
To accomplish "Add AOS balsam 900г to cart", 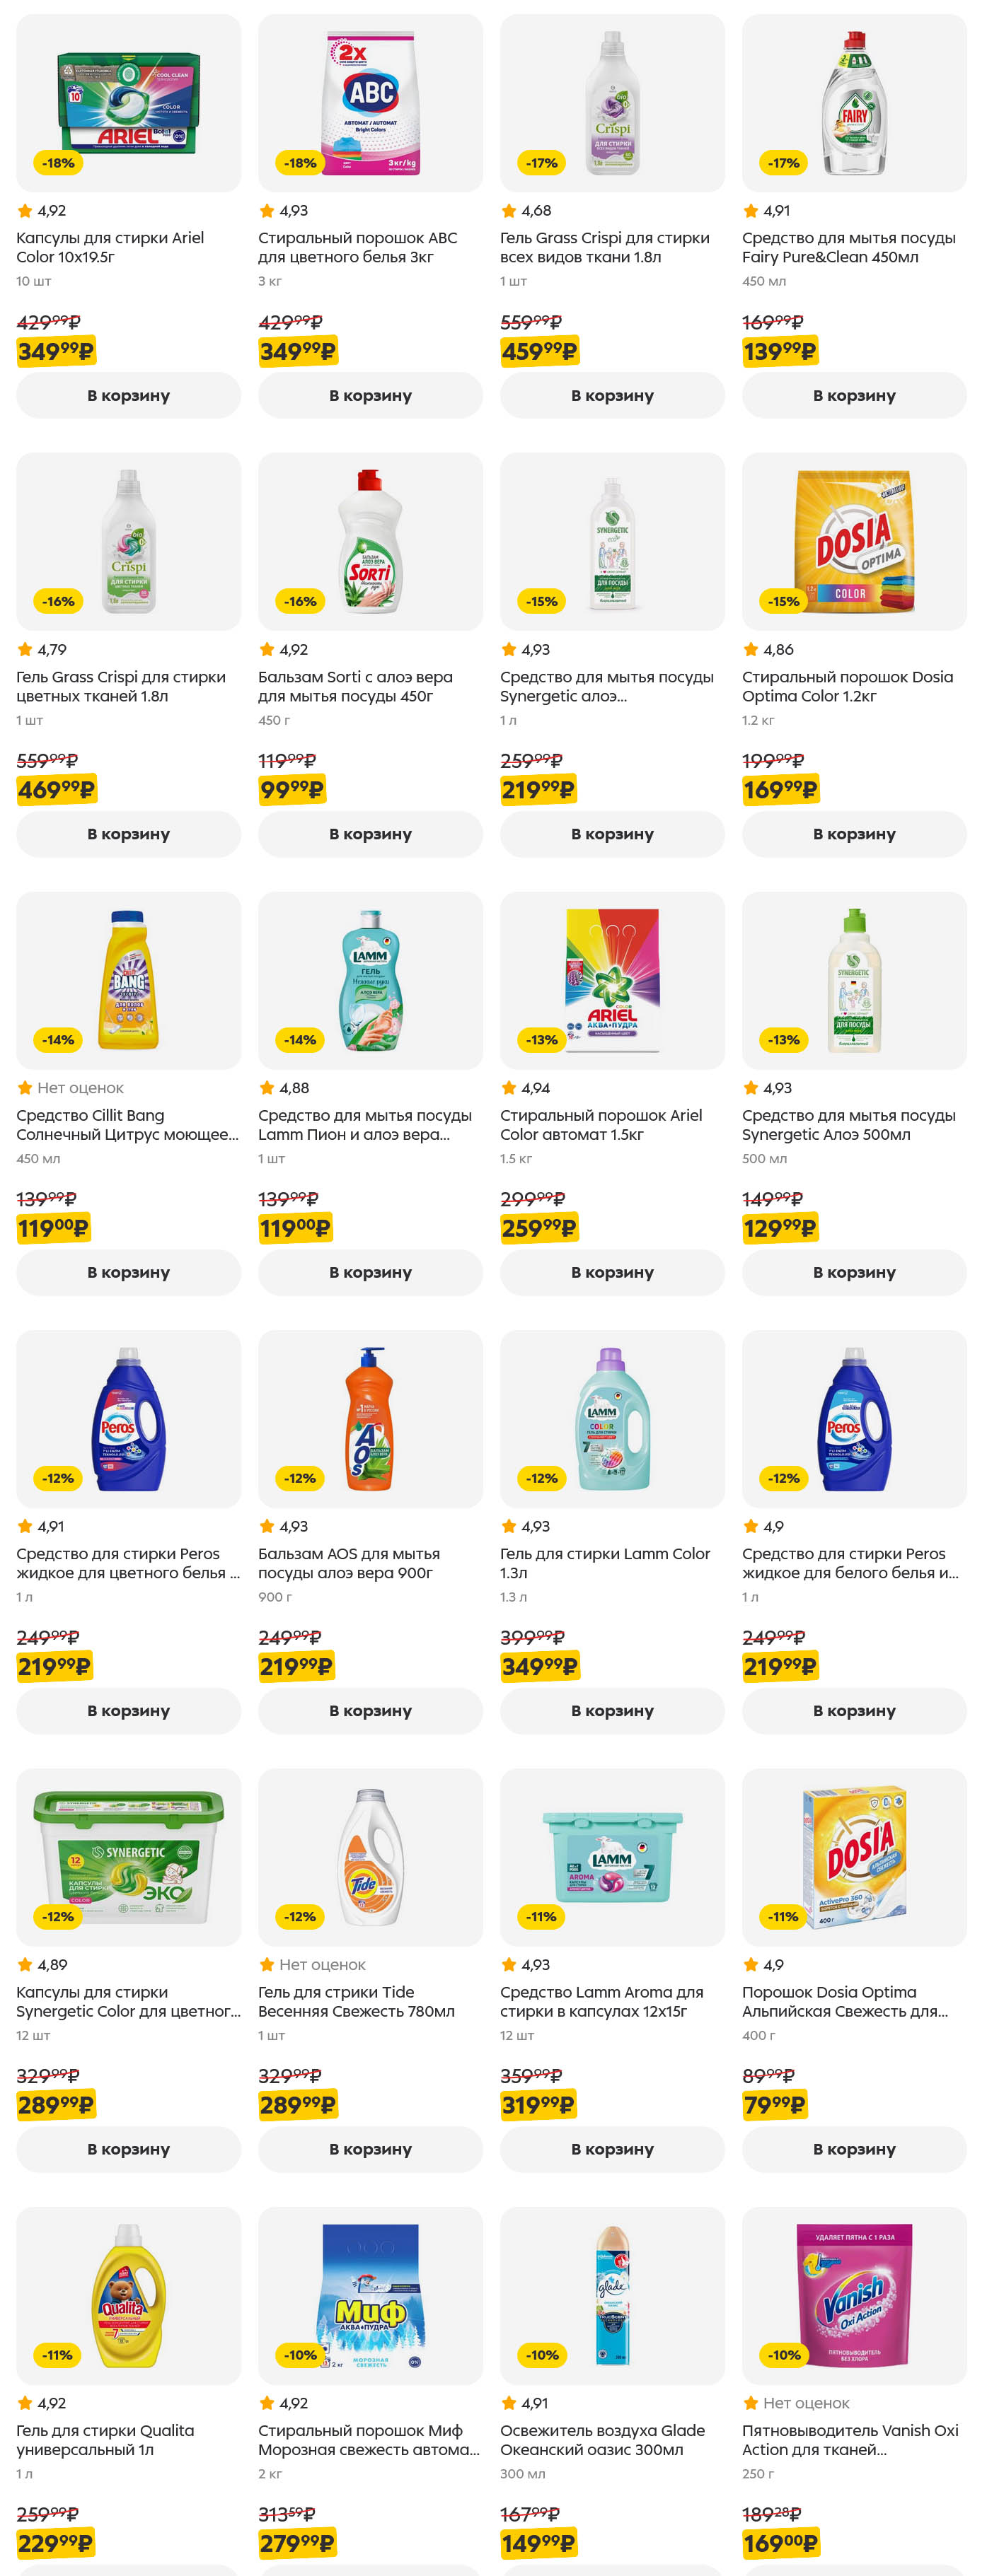I will pyautogui.click(x=370, y=1711).
